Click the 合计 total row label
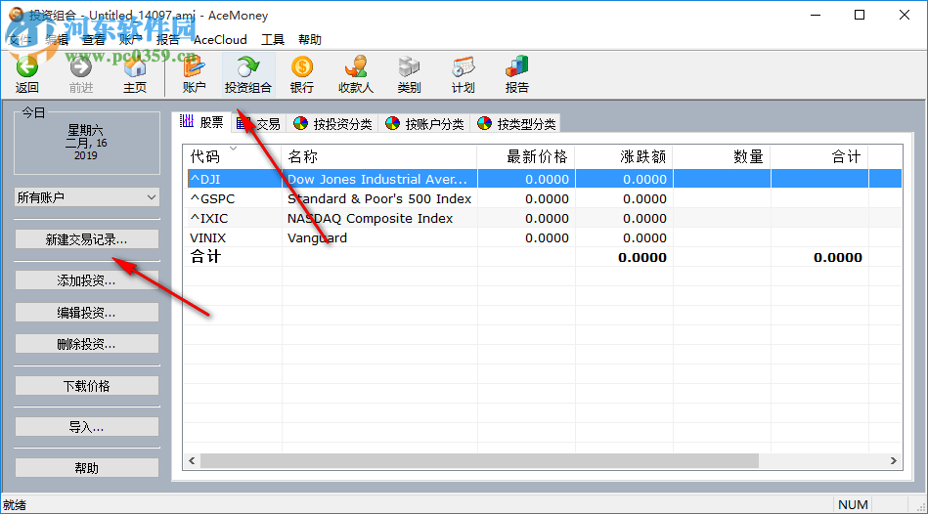Viewport: 928px width, 514px height. 205,257
